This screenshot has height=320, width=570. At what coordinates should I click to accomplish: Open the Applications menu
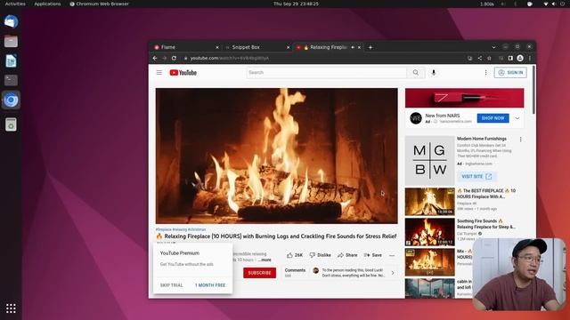coord(47,4)
